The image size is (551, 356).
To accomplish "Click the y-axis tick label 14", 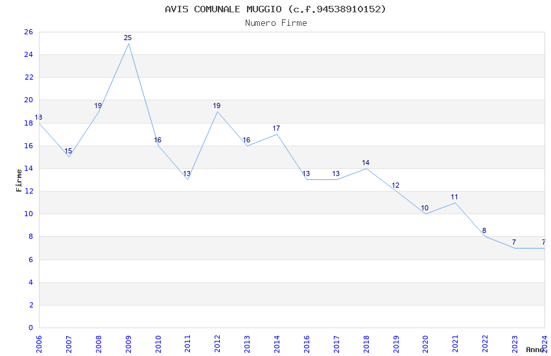I will click(x=29, y=169).
